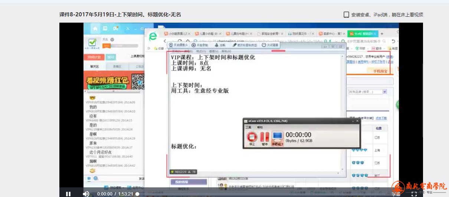Pause the video playback

click(x=68, y=194)
